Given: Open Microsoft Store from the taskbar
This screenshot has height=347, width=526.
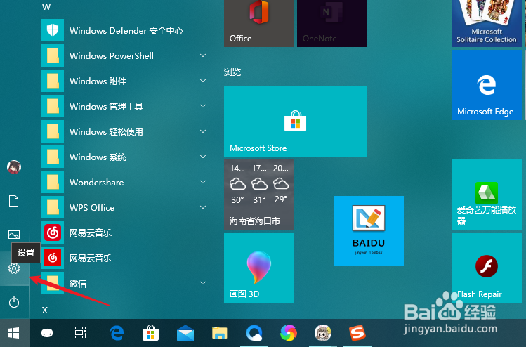Looking at the screenshot, I should pyautogui.click(x=150, y=333).
